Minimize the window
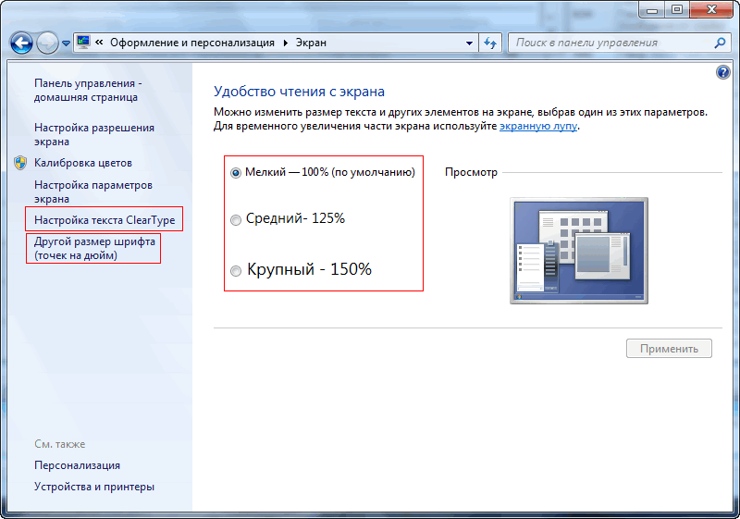 coord(652,9)
